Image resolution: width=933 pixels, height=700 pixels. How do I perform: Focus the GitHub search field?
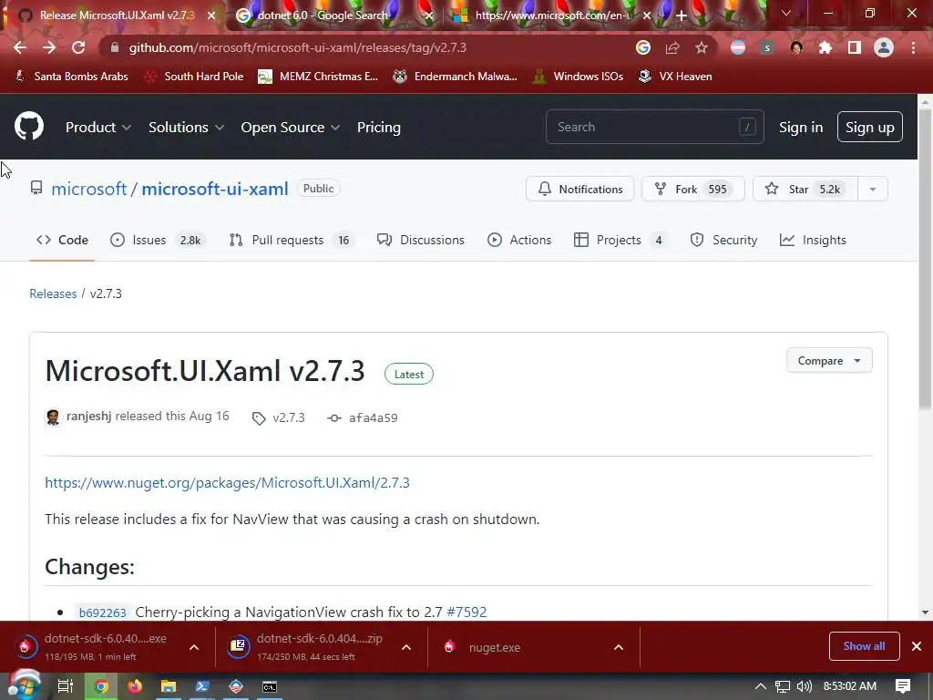coord(654,127)
